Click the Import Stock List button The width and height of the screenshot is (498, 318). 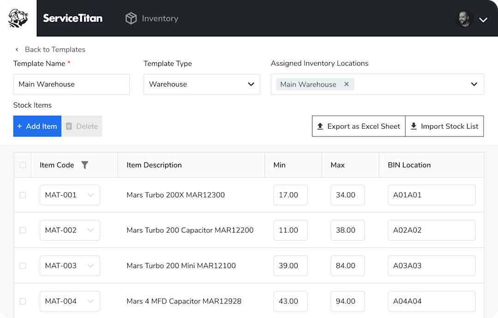444,126
